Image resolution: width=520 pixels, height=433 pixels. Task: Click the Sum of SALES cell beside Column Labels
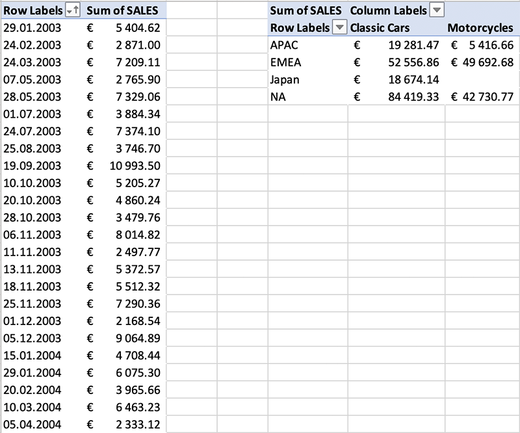coord(305,10)
